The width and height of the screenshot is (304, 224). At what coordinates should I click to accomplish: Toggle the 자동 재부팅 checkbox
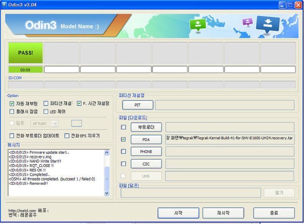pyautogui.click(x=12, y=104)
